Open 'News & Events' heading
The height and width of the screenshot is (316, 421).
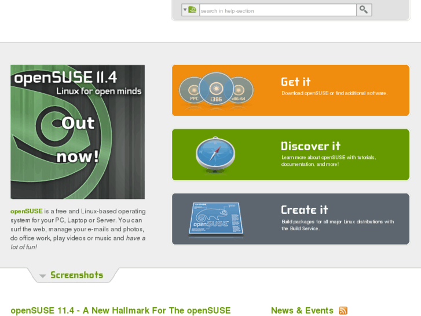click(x=302, y=310)
